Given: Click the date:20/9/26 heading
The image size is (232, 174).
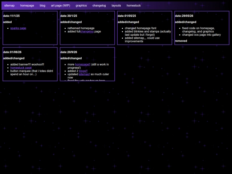Looking at the screenshot, I should click(69, 52).
